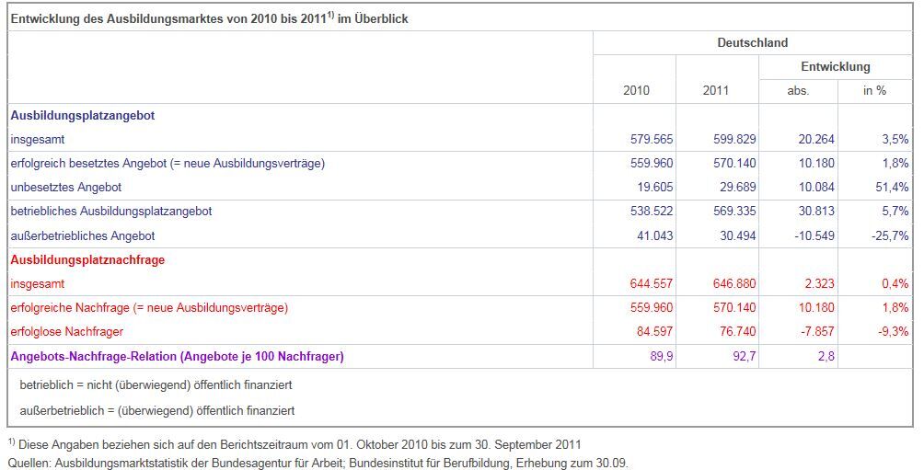This screenshot has height=470, width=924.
Task: Select the blue Ausbildungsplatzangebot section heading
Action: pyautogui.click(x=82, y=116)
